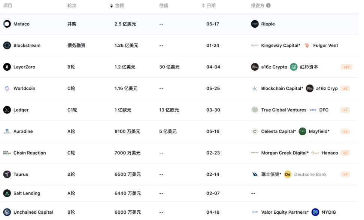Click the Worldcoin logo icon

point(7,88)
